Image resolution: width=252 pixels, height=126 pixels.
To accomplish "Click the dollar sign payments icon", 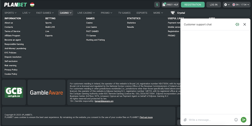I will coord(157,5).
